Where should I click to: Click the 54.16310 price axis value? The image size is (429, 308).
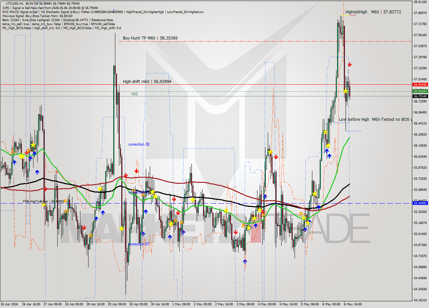420,300
